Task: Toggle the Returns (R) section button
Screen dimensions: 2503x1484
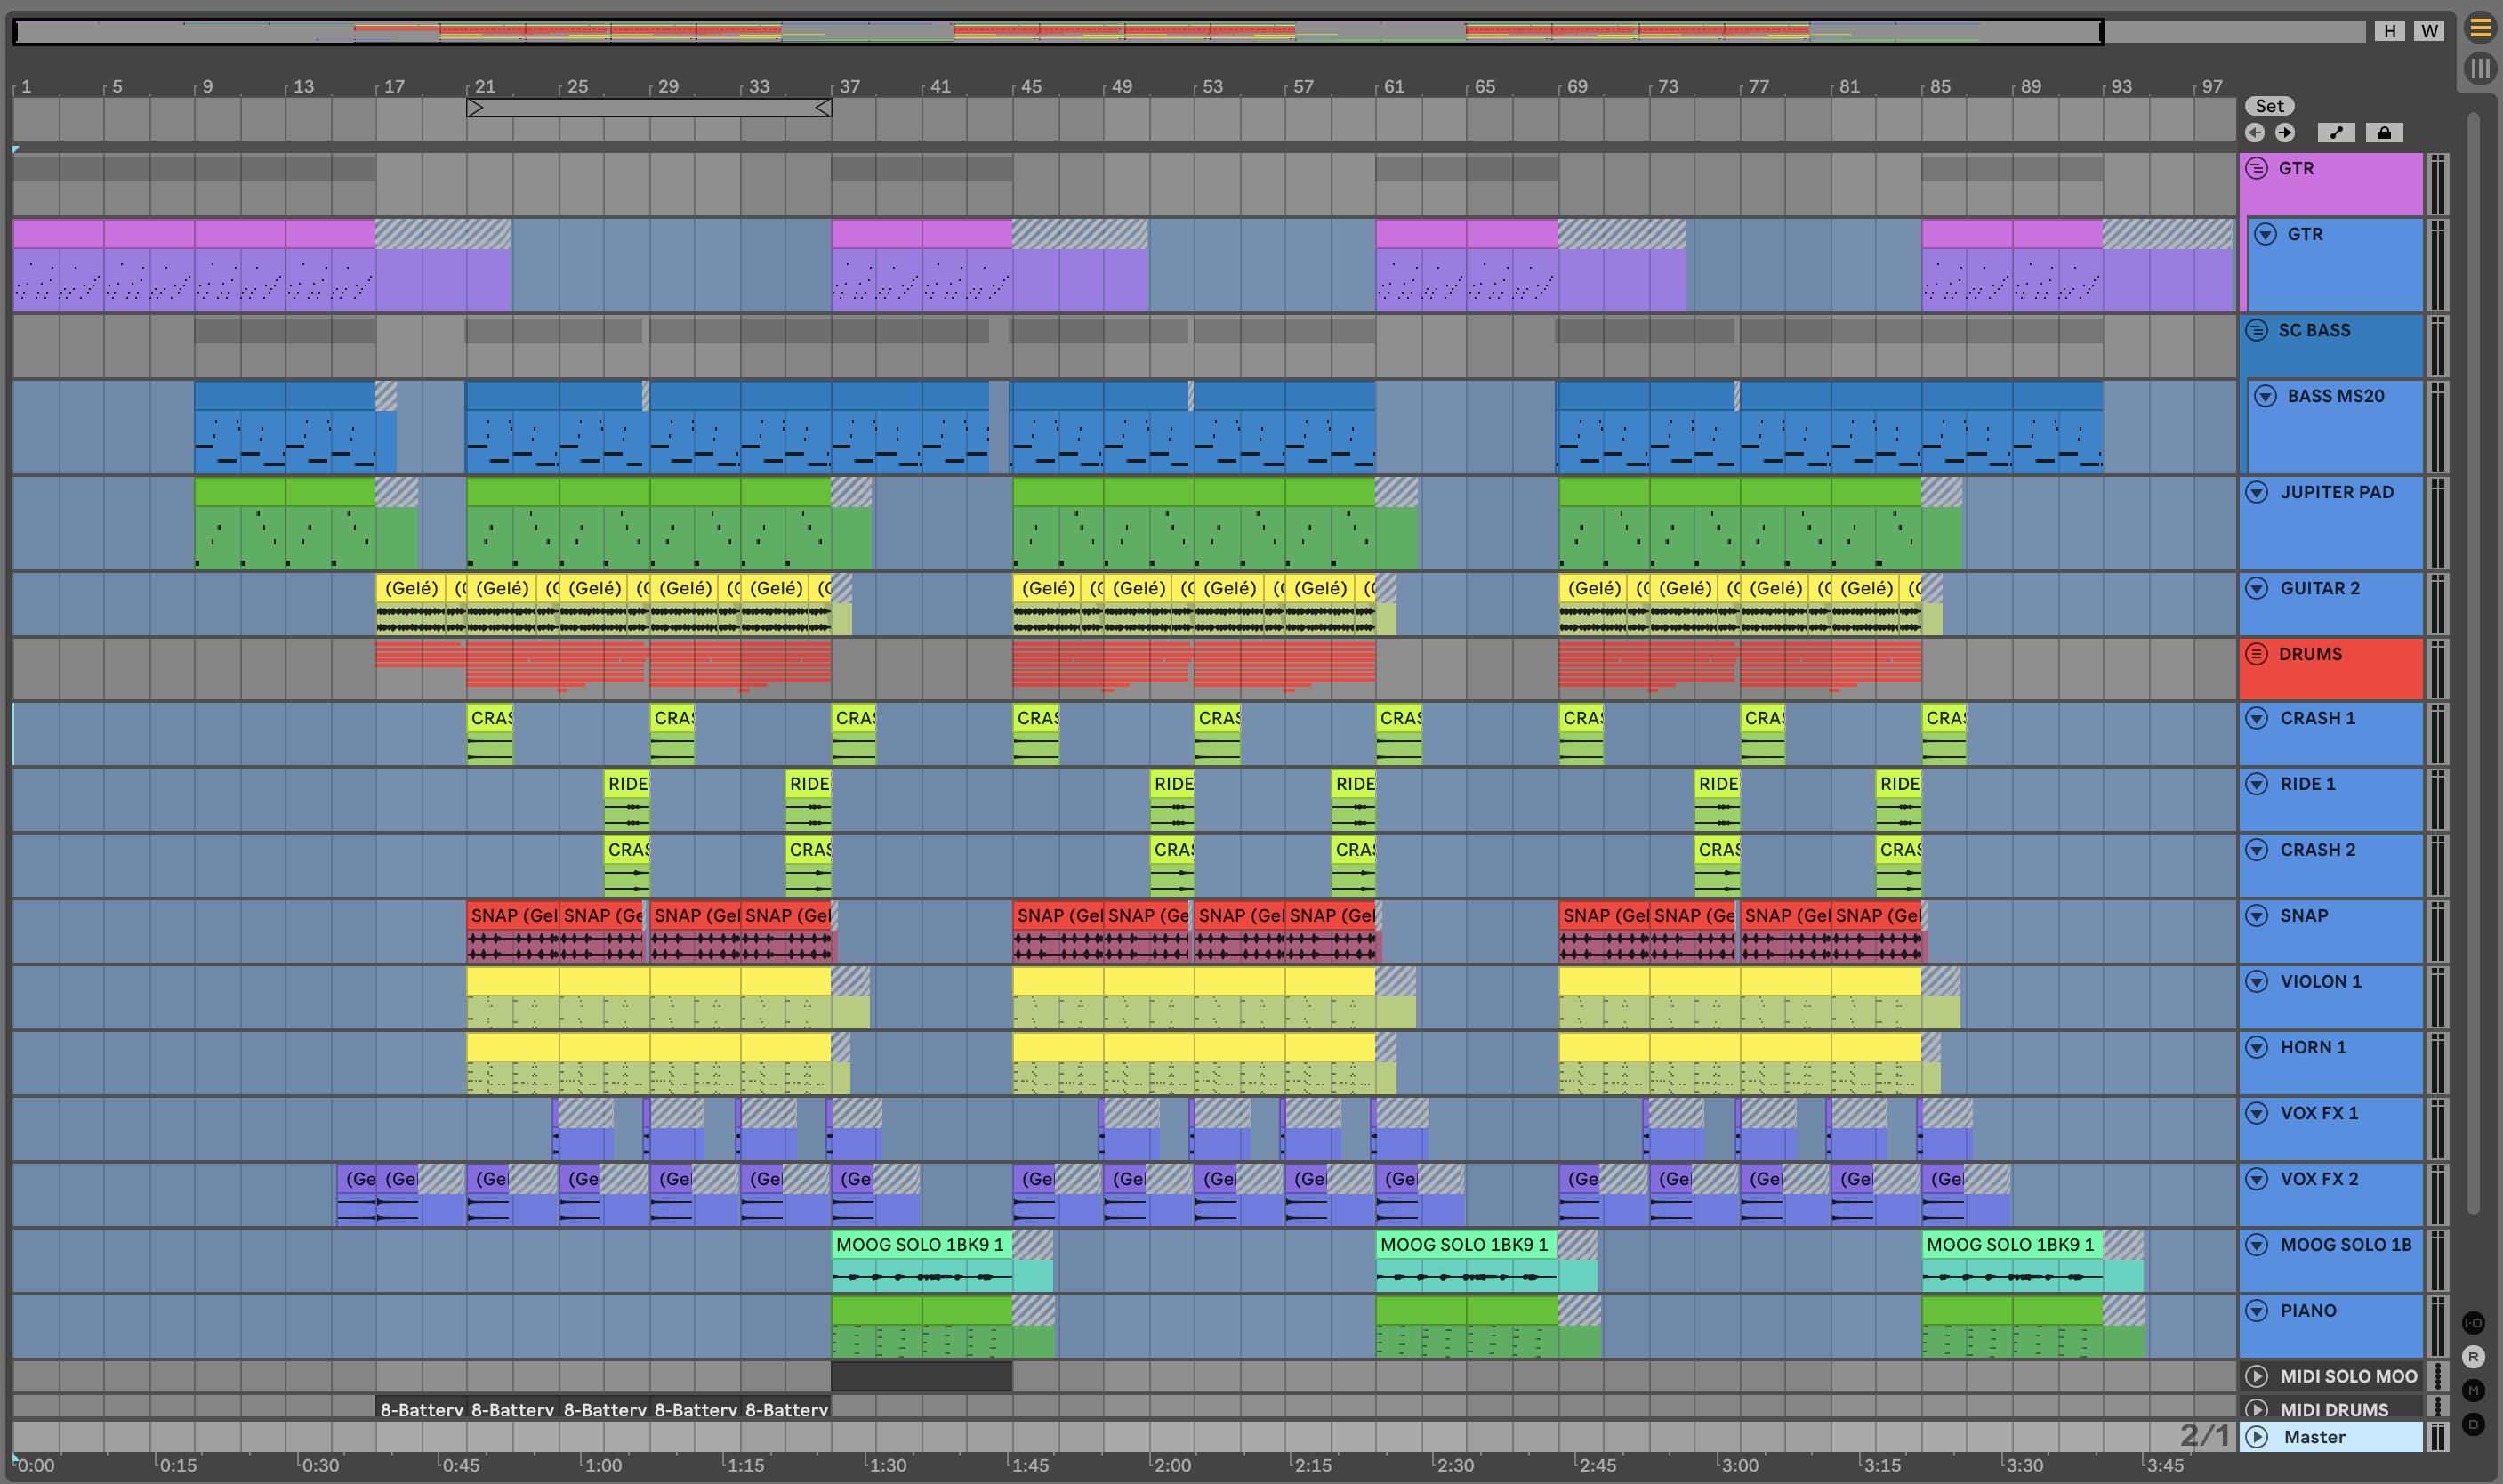Action: pos(2473,1356)
